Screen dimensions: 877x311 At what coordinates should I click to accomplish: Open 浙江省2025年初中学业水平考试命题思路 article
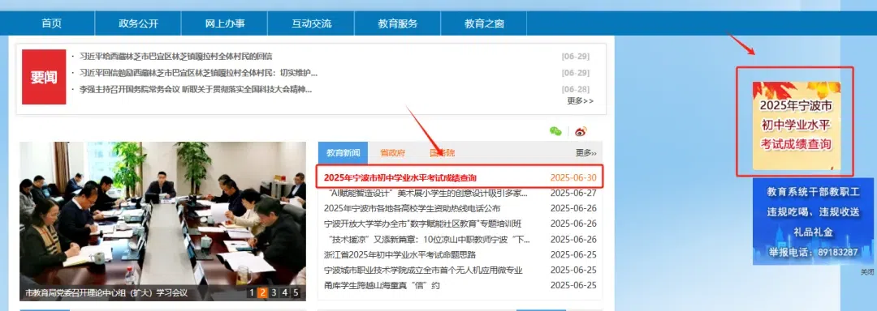click(x=400, y=254)
